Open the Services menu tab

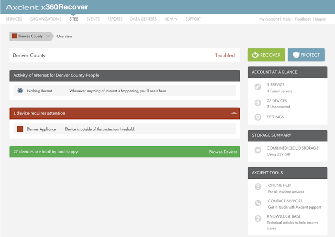(14, 19)
